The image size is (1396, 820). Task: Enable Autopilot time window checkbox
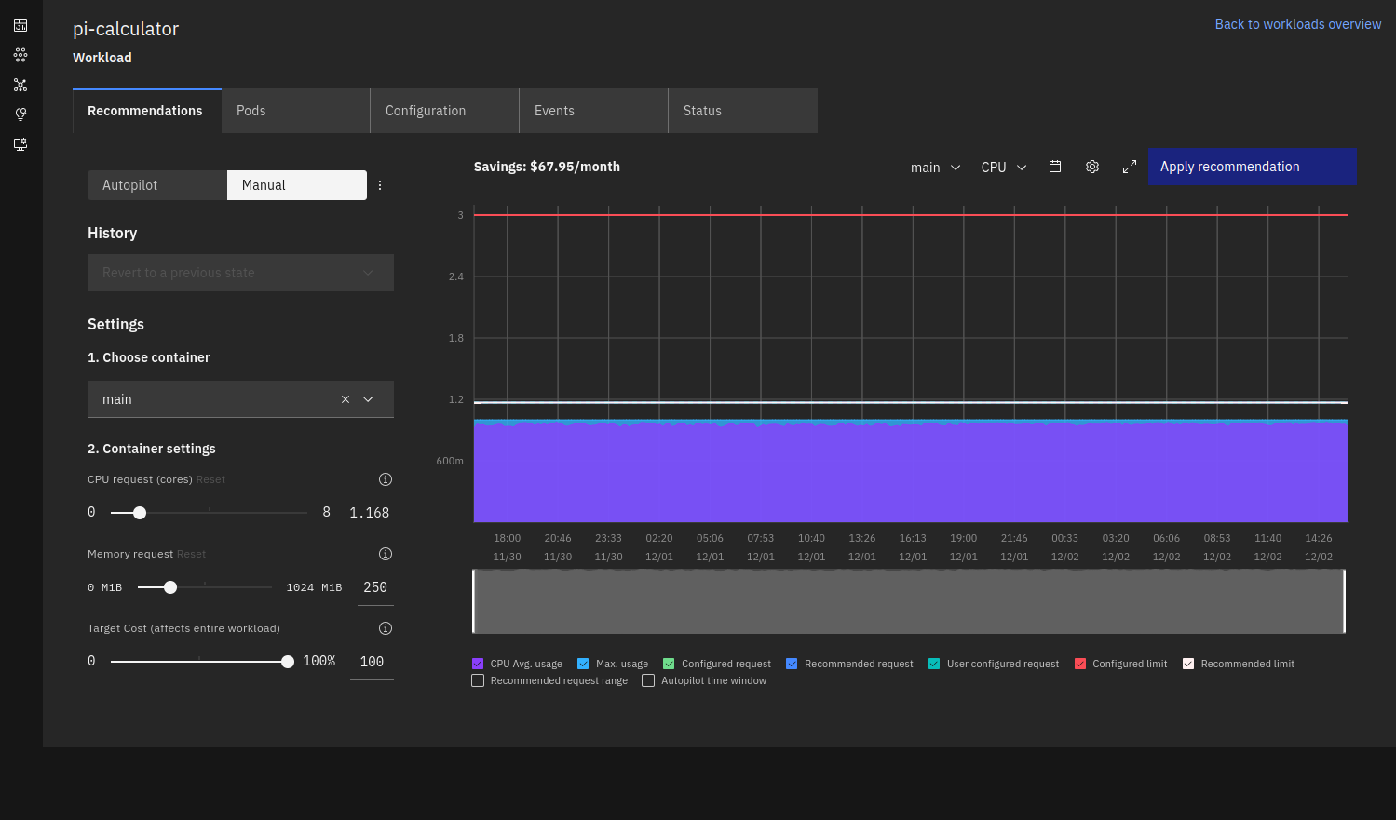point(648,680)
